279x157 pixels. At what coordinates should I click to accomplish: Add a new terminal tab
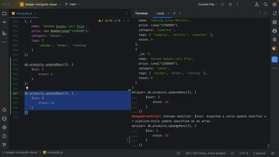[x=174, y=14]
